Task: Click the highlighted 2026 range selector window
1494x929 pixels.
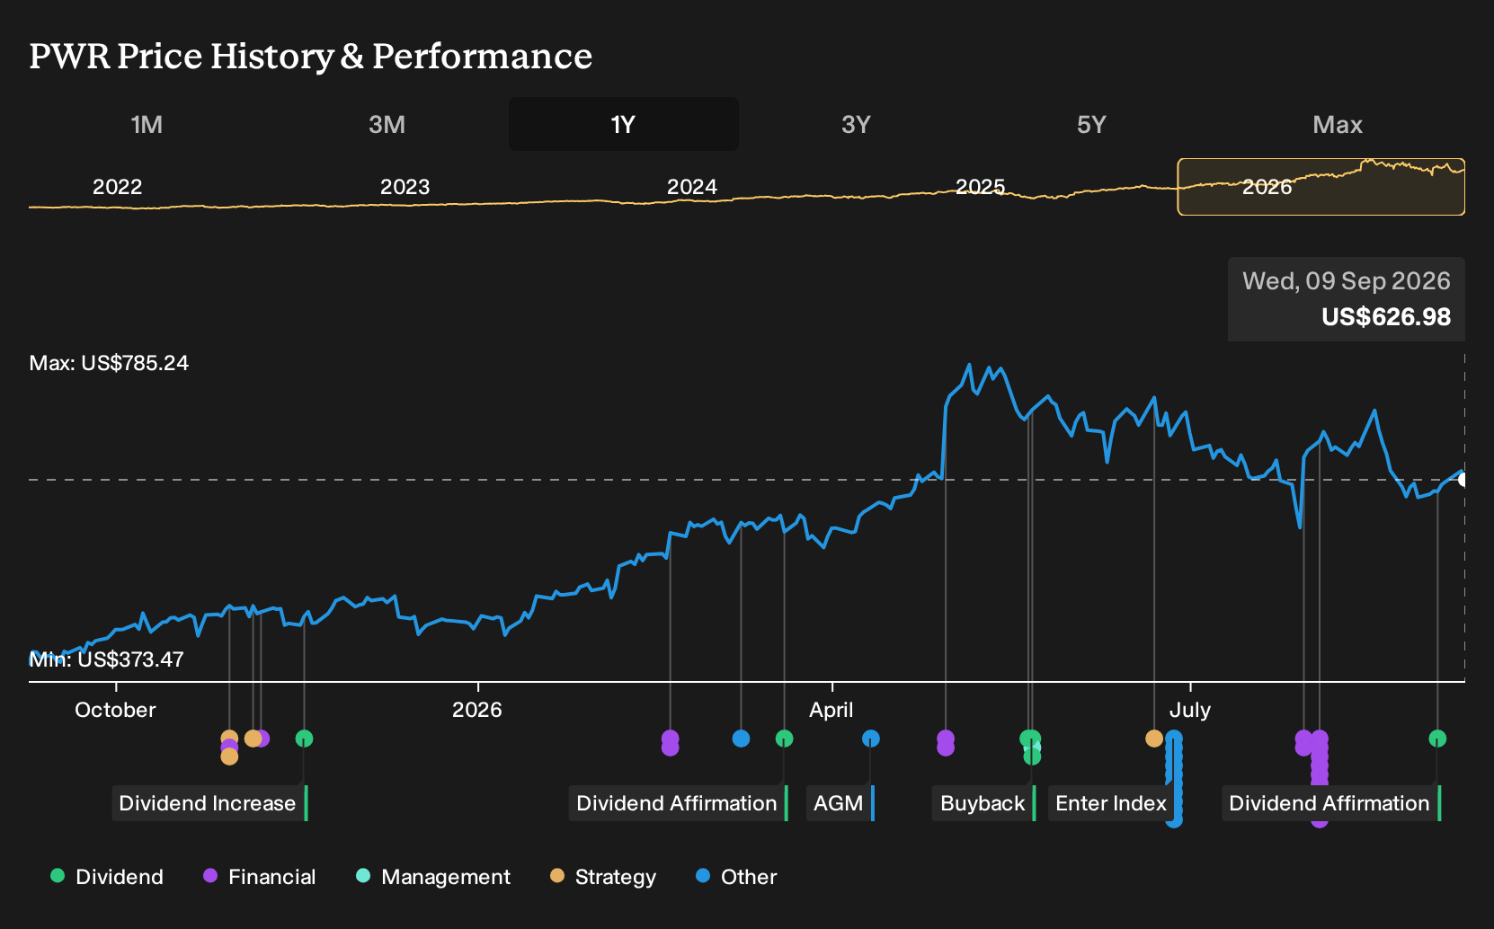Action: [x=1321, y=187]
